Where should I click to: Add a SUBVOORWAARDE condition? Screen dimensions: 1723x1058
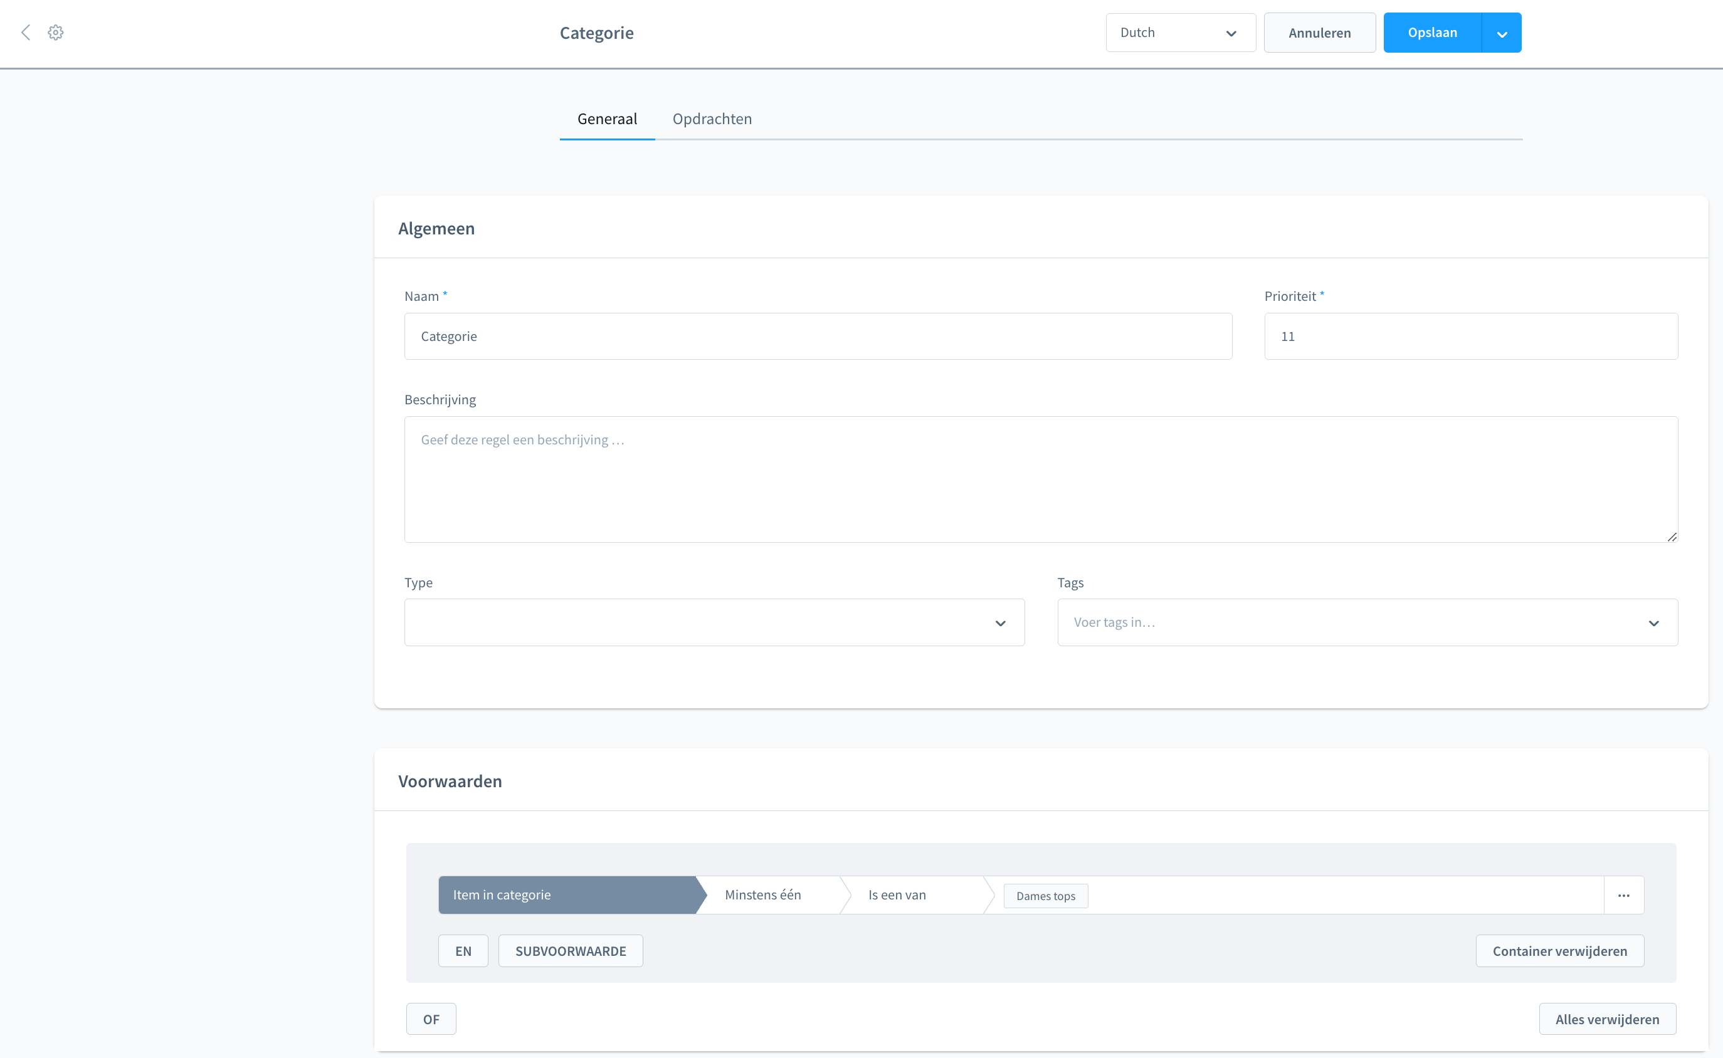coord(571,951)
